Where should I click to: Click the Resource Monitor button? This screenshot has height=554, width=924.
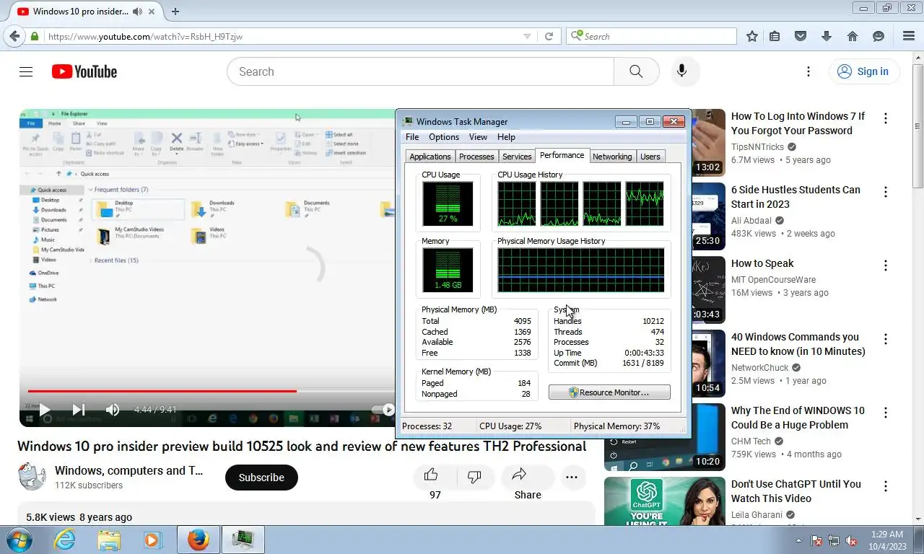(609, 392)
